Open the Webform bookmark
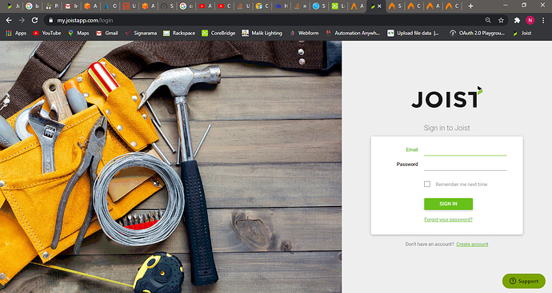The width and height of the screenshot is (552, 293). click(x=304, y=33)
